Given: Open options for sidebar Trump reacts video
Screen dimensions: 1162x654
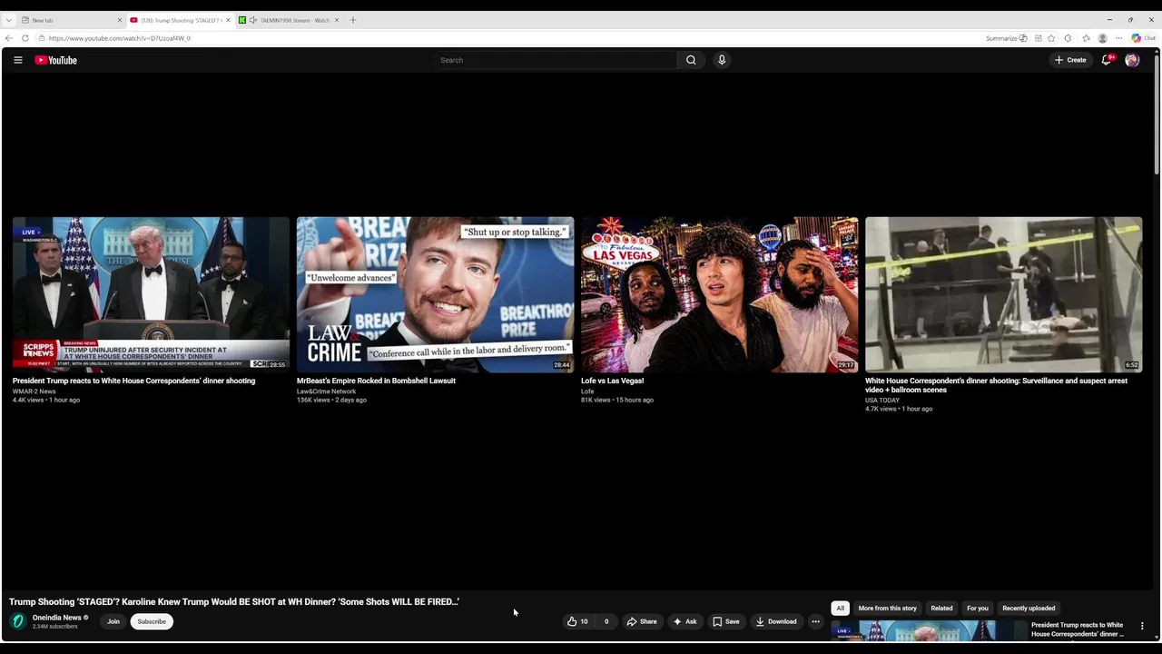Looking at the screenshot, I should 1142,626.
